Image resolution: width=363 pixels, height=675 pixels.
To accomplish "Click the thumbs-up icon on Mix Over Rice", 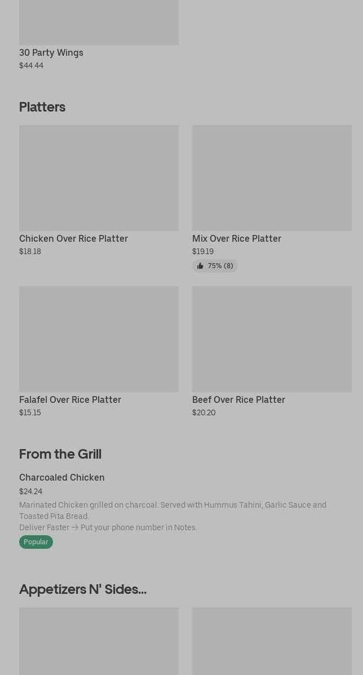I will coord(200,266).
